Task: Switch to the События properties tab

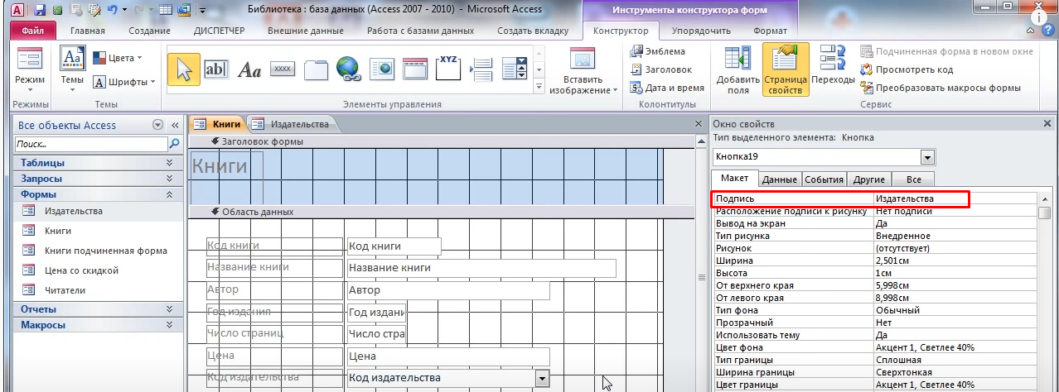Action: (x=824, y=179)
